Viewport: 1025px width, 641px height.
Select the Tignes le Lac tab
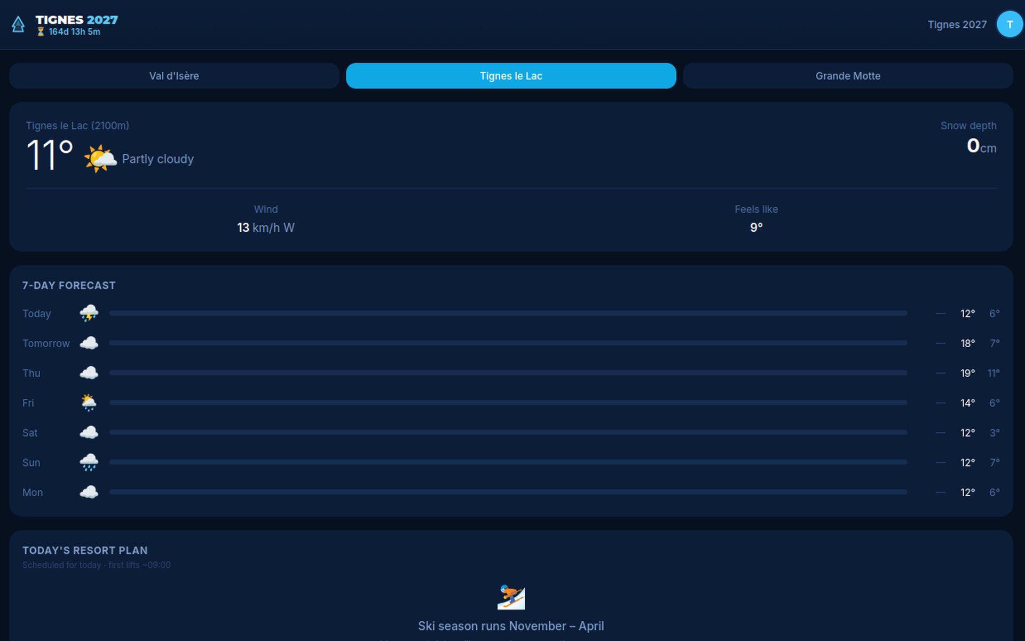[511, 76]
